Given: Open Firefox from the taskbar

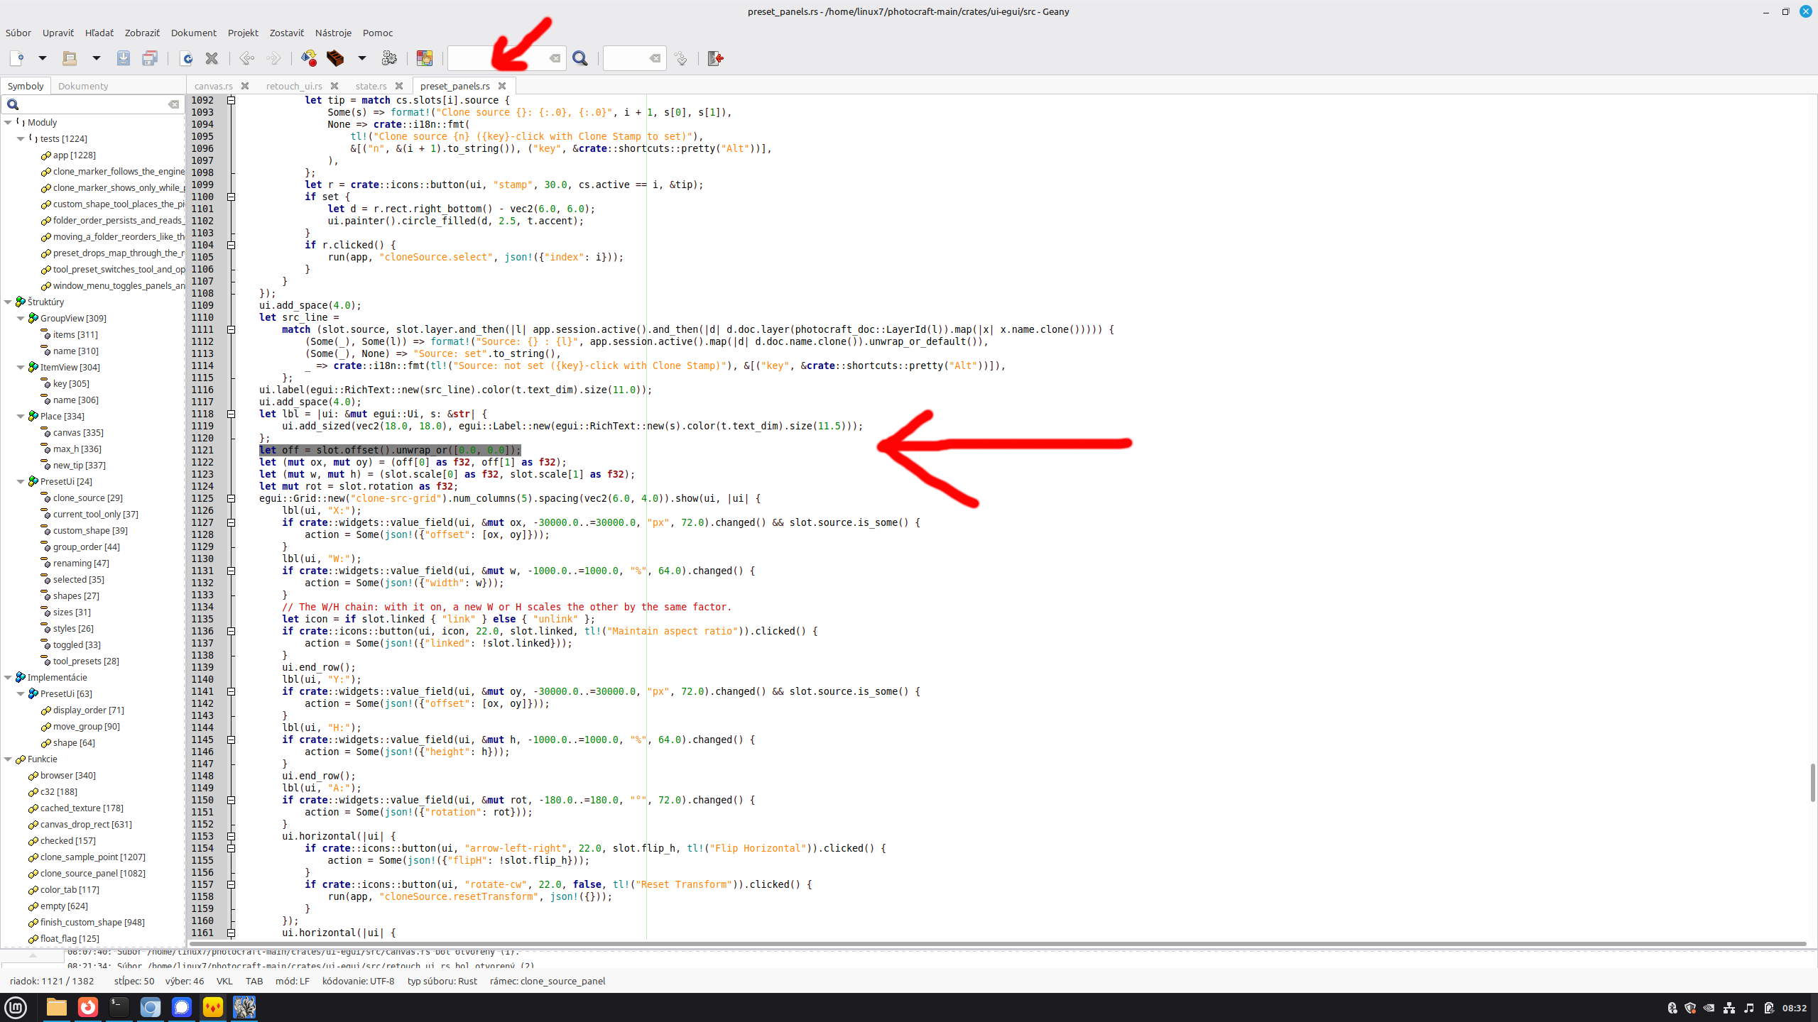Looking at the screenshot, I should (x=88, y=1007).
